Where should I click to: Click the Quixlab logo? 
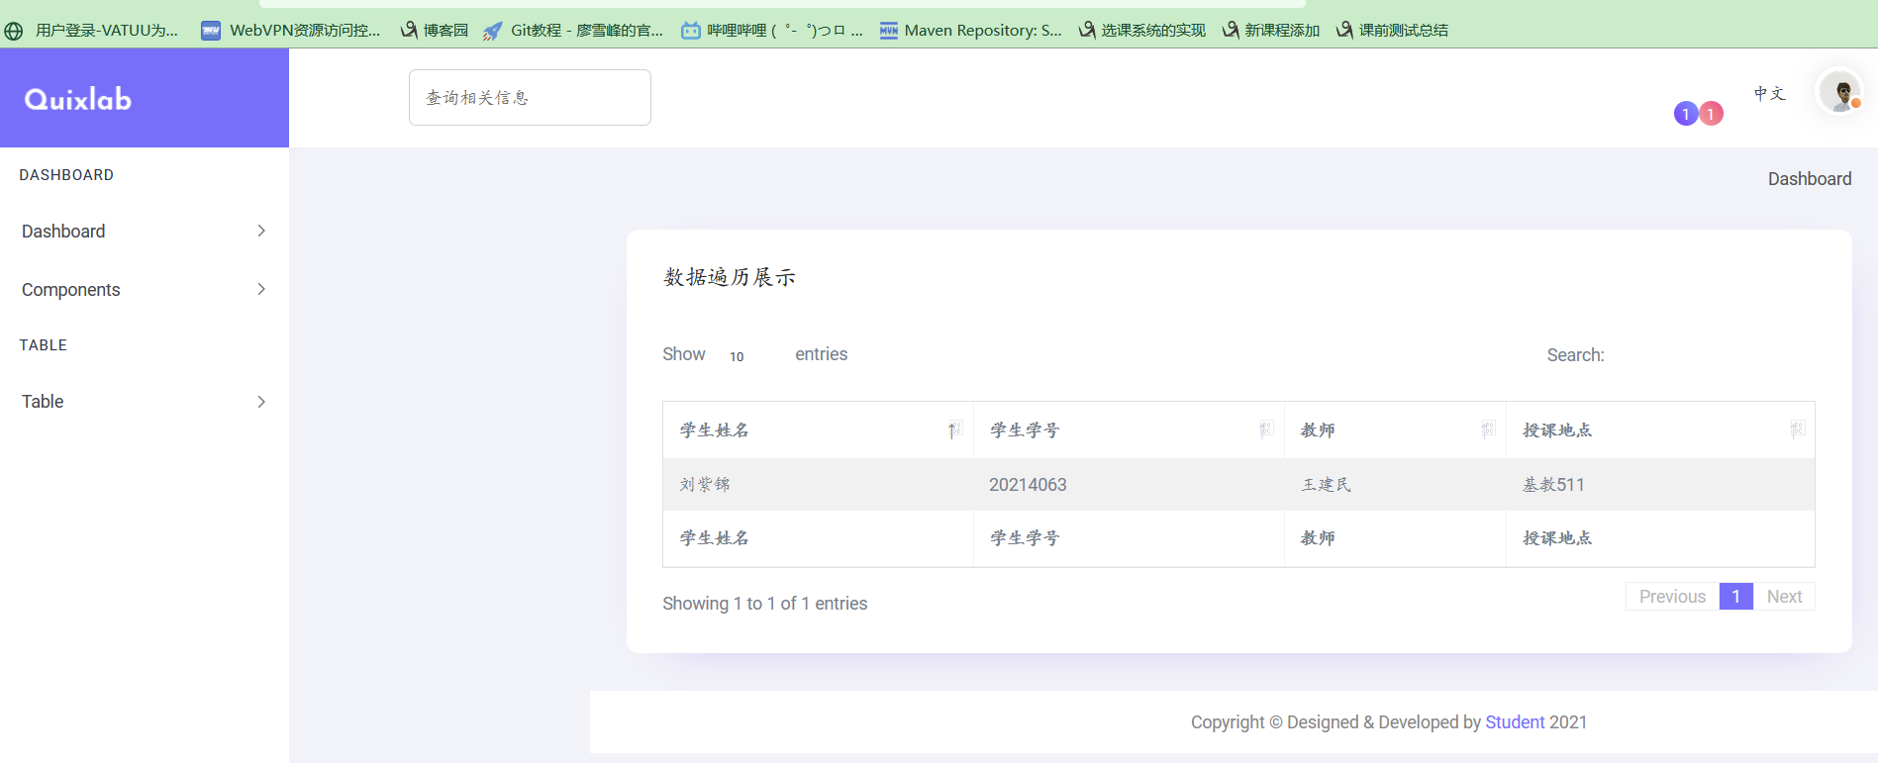pyautogui.click(x=78, y=99)
